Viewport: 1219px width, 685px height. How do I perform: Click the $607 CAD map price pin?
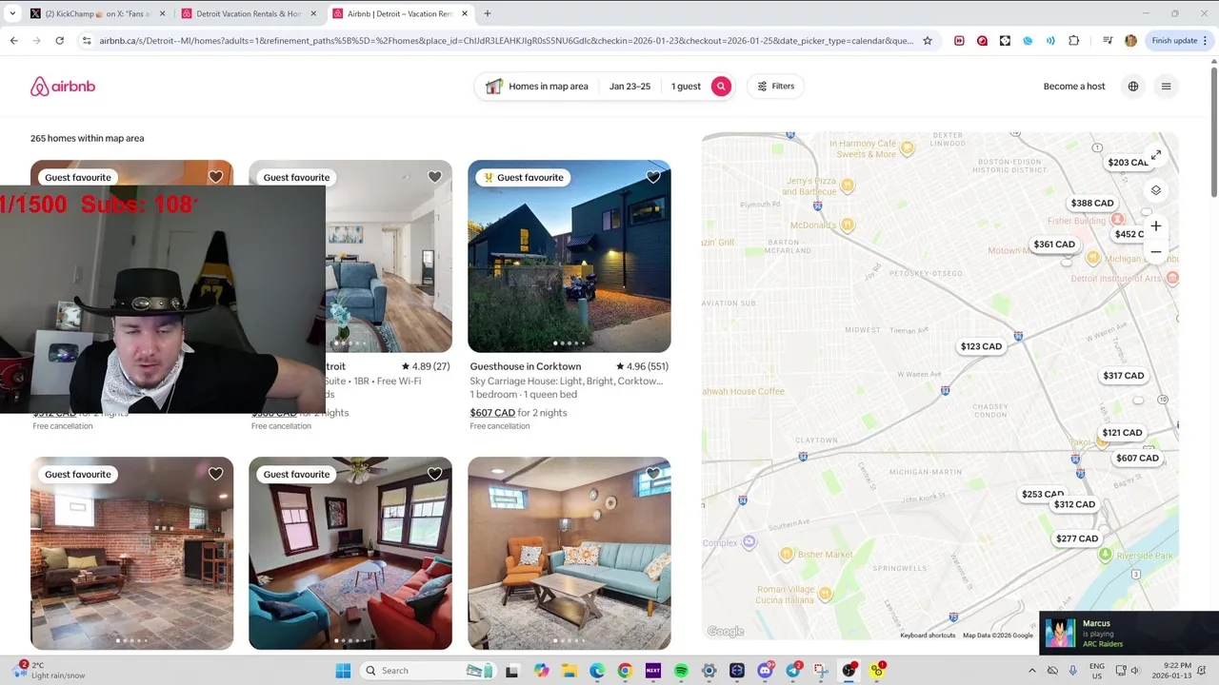[x=1137, y=459]
